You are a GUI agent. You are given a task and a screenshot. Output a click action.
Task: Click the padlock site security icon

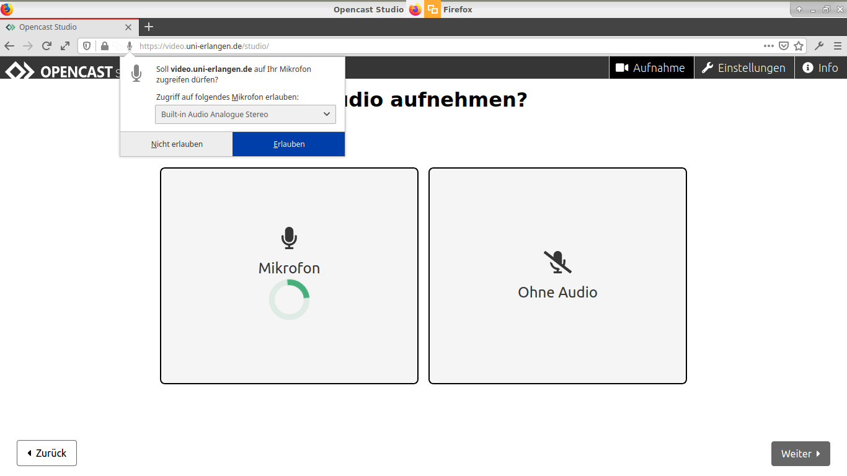[x=105, y=46]
